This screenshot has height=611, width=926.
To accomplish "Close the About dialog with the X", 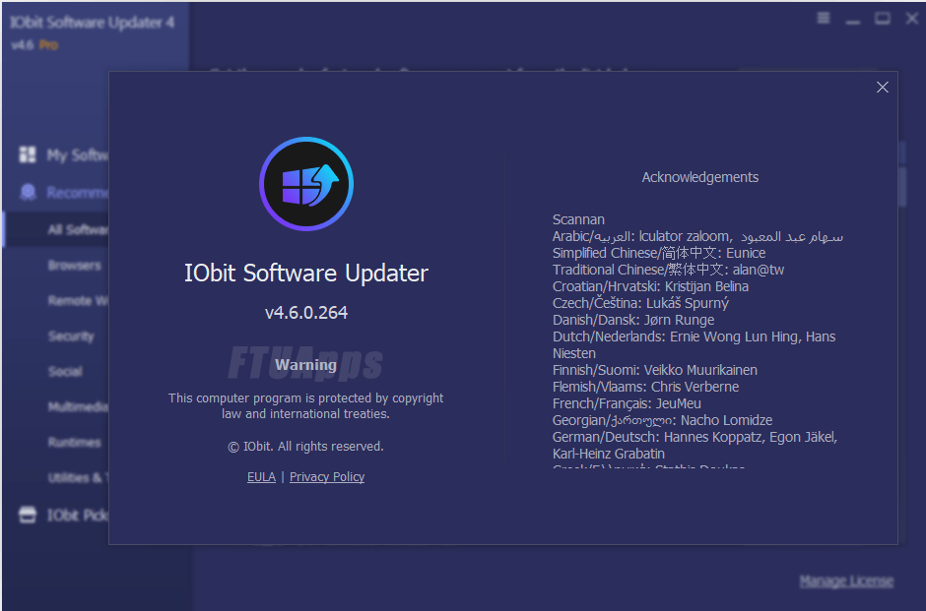I will coord(883,88).
